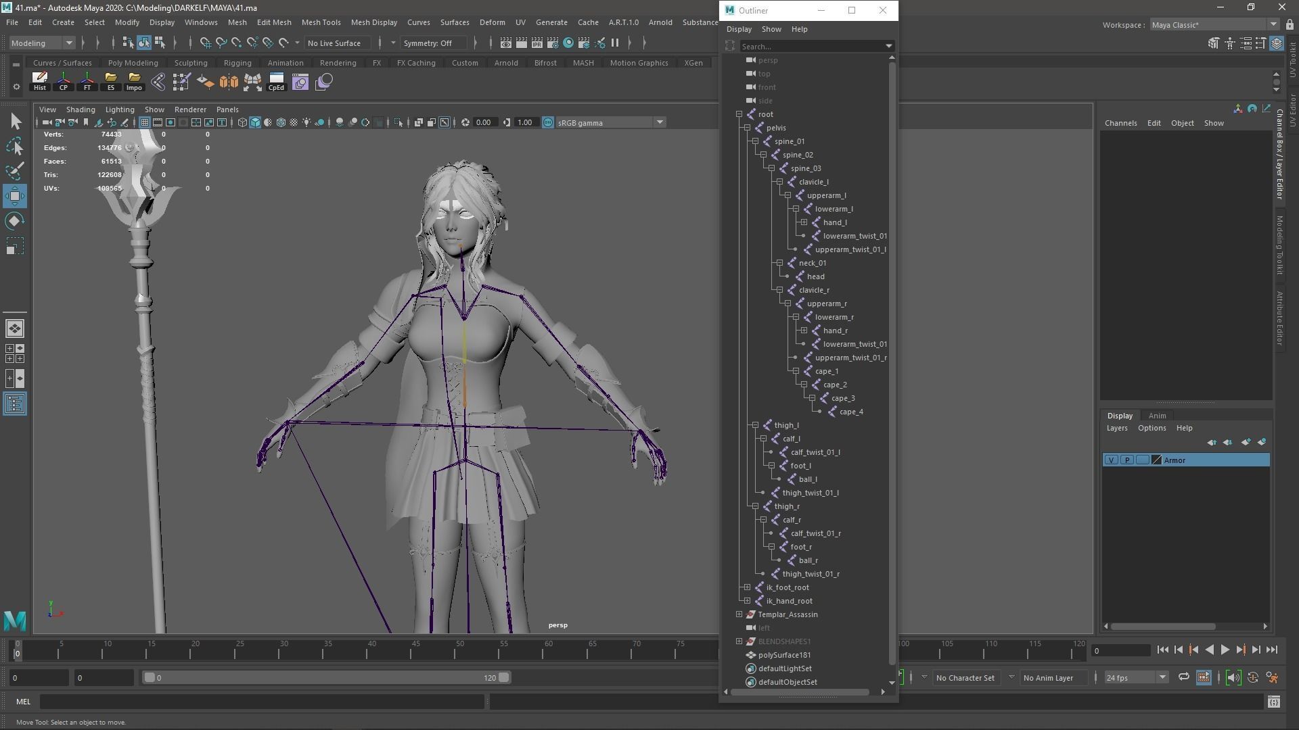Go to the start of playback range
1299x730 pixels.
click(1162, 650)
